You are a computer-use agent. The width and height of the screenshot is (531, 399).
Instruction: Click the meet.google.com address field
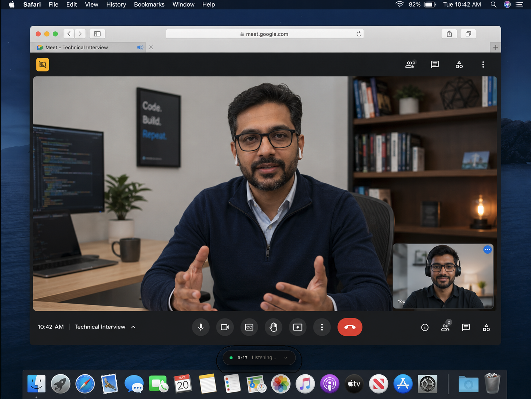pyautogui.click(x=265, y=34)
